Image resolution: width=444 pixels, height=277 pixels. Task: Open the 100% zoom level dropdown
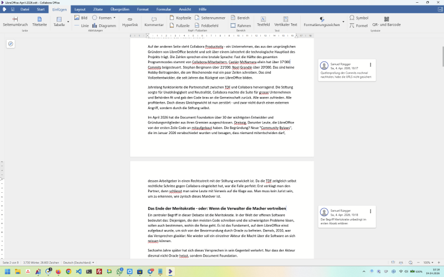click(428, 263)
